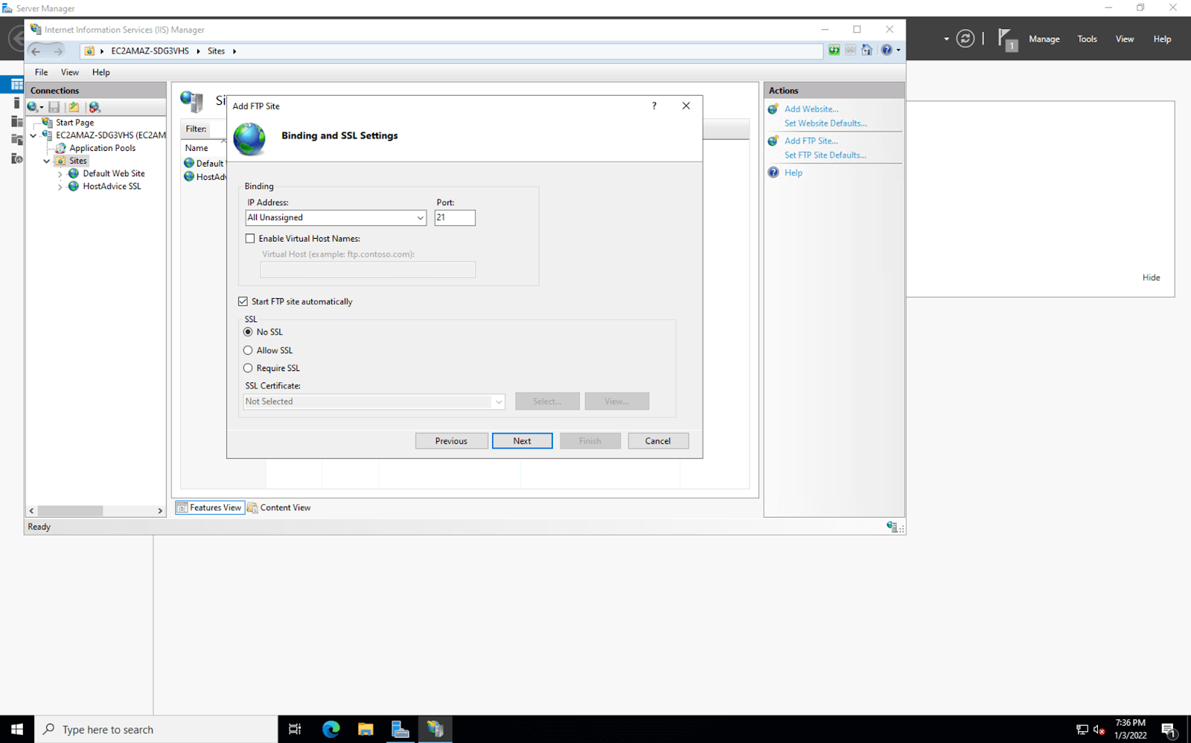Open the Help icon dropdown arrow in address bar
This screenshot has width=1191, height=743.
pos(898,51)
